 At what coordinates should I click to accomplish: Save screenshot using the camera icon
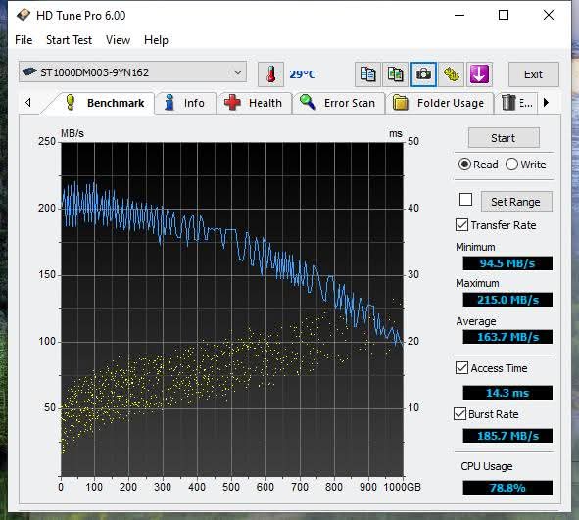pos(423,74)
